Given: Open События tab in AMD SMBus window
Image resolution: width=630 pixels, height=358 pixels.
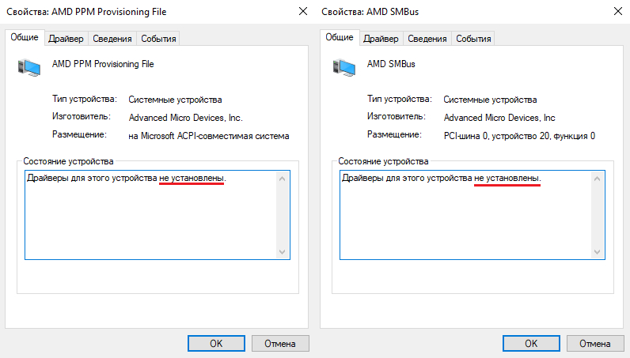Looking at the screenshot, I should [474, 39].
